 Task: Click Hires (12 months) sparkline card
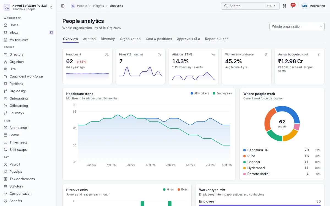(x=140, y=66)
